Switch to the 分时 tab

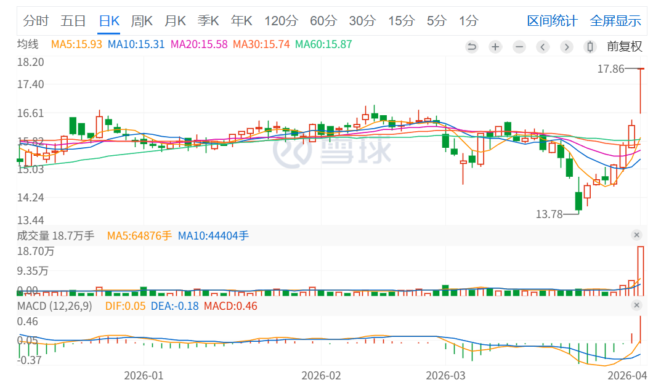point(36,21)
